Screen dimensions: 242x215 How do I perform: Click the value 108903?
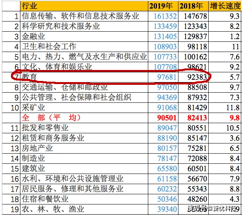click(x=165, y=47)
